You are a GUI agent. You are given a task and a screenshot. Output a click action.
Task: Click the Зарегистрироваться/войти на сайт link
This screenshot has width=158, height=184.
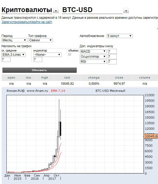click(27, 22)
